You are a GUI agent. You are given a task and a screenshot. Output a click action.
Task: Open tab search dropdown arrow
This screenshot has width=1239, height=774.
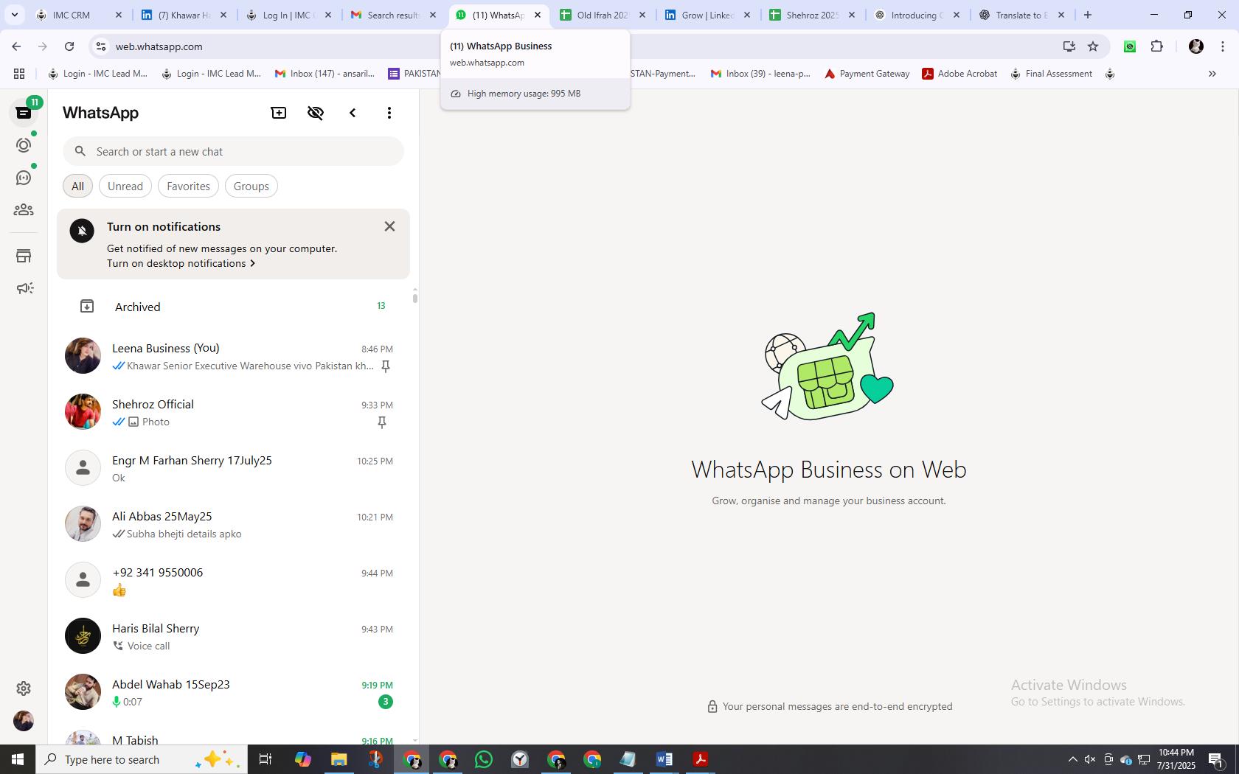[x=14, y=15]
